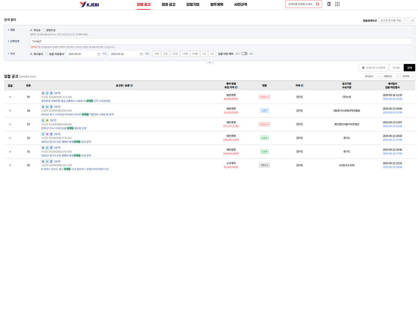Image resolution: width=418 pixels, height=333 pixels.
Task: Star the row numbered 55
Action: (10, 97)
